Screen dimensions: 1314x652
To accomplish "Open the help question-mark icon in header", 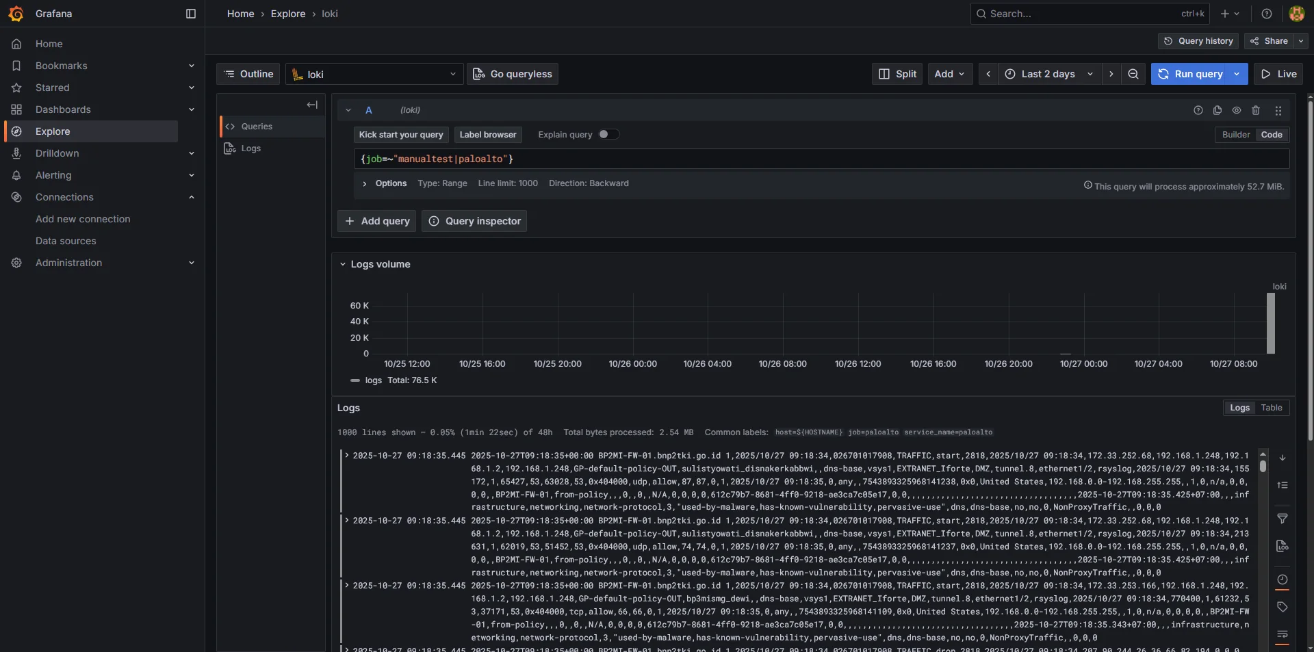I will pos(1267,14).
